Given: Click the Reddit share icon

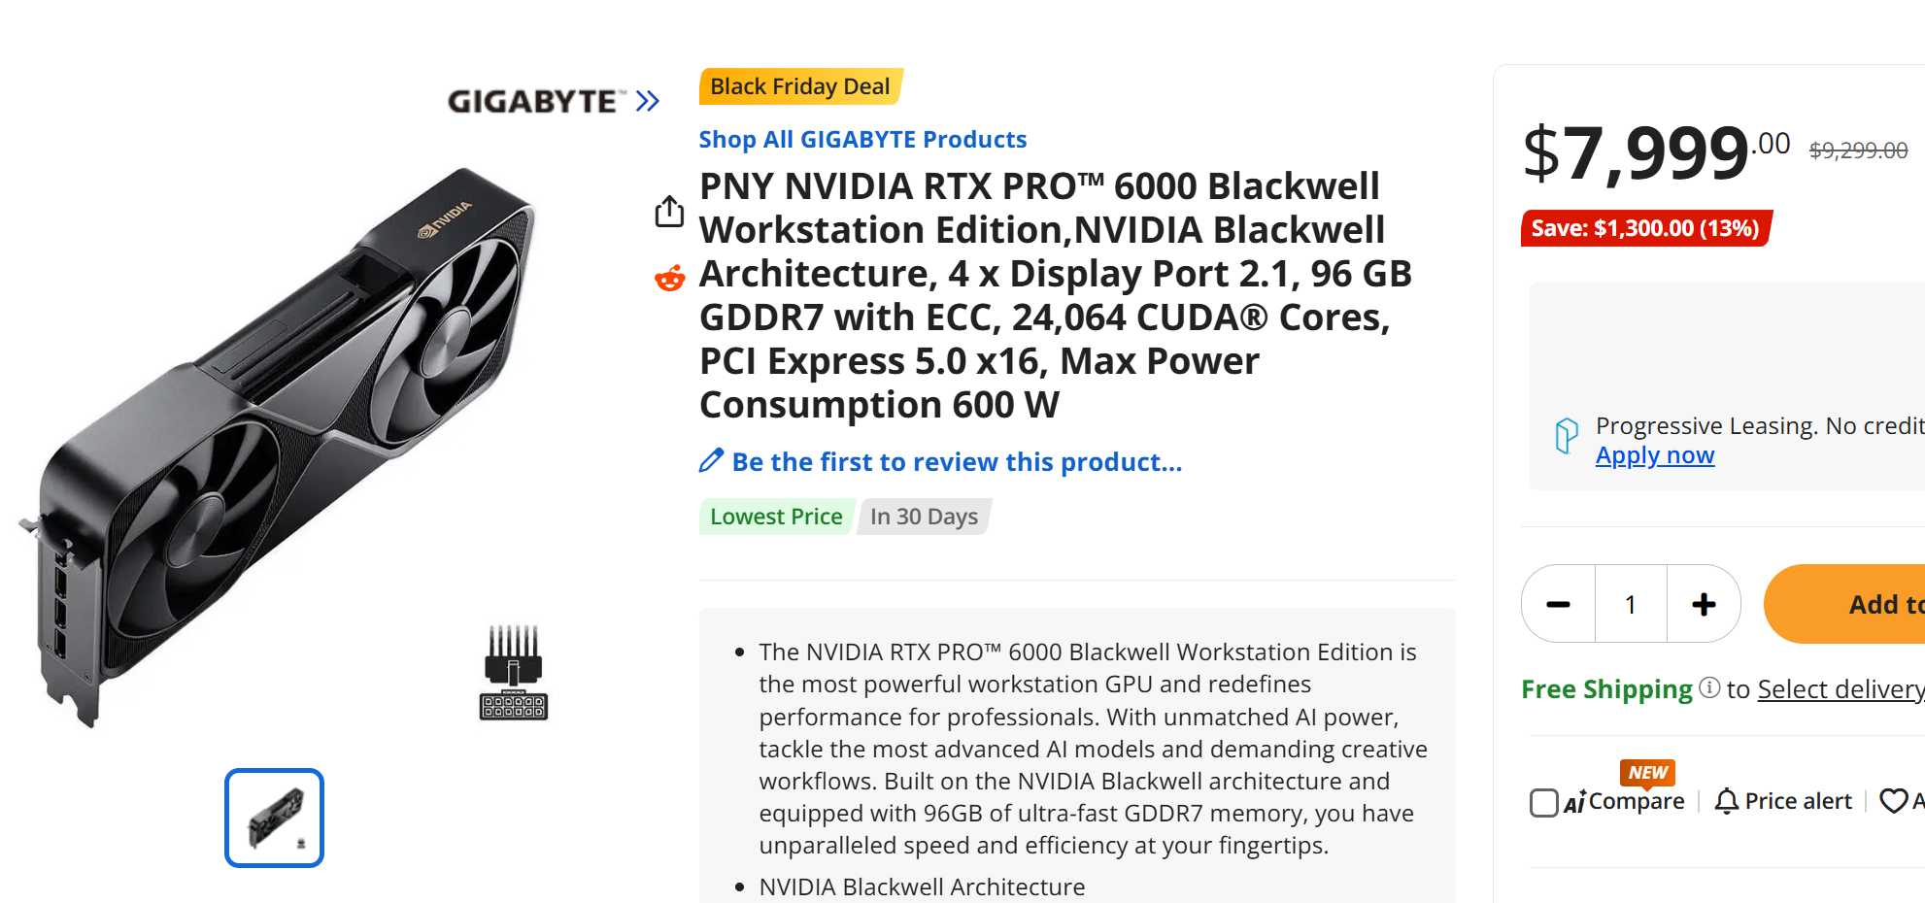Looking at the screenshot, I should pos(669,279).
